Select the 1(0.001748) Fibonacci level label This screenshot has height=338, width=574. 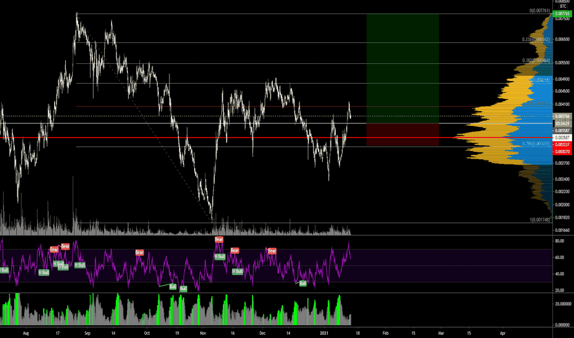point(540,220)
